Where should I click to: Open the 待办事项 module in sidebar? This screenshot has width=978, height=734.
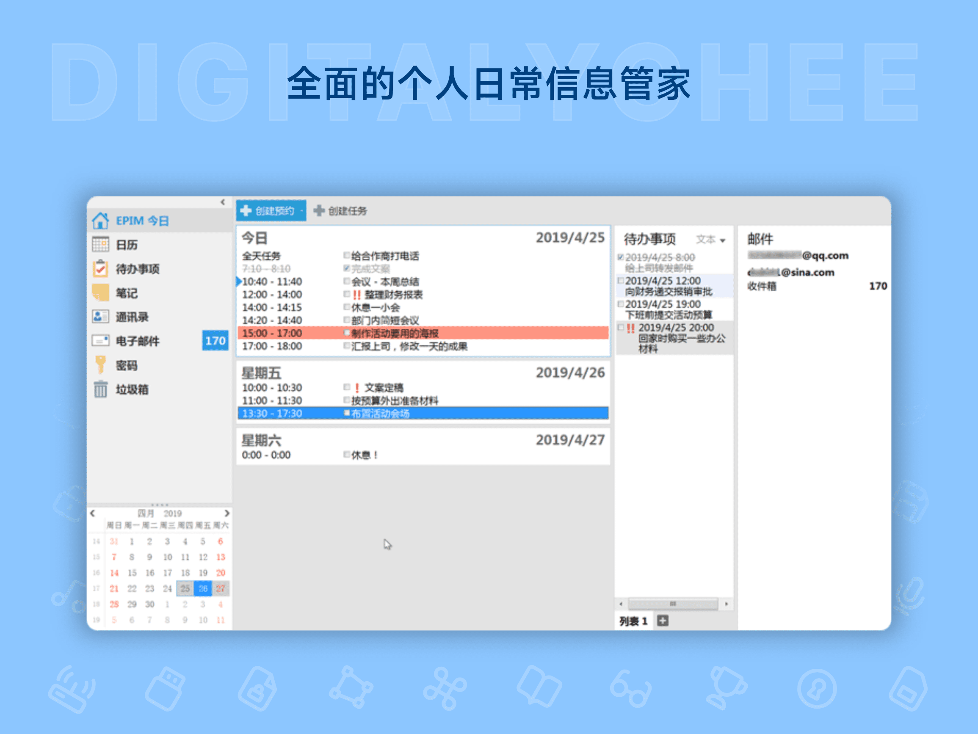(x=137, y=269)
